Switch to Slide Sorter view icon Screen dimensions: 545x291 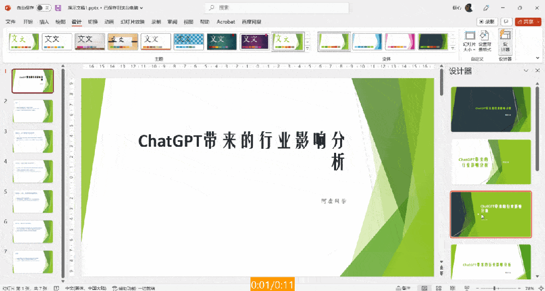439,288
